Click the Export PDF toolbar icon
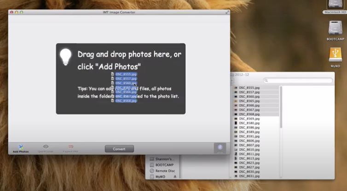The image size is (347, 191). click(70, 149)
